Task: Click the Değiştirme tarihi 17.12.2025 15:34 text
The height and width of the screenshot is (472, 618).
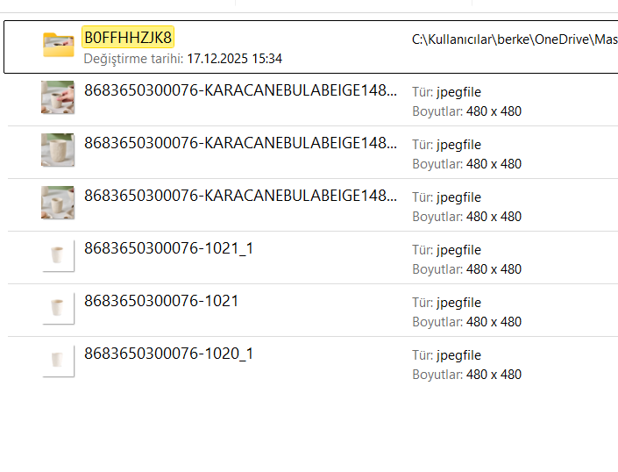Action: (x=183, y=59)
